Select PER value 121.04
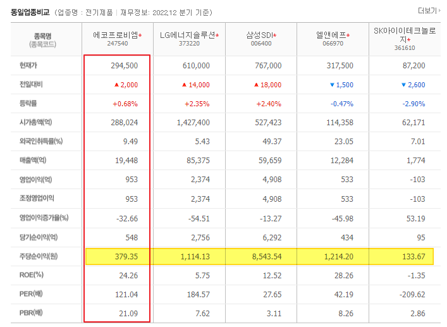447x327 pixels. coord(126,295)
